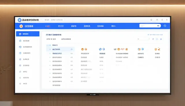This screenshot has height=106, width=185.
Task: Click the fifth sidebar item's icon
Action: (20, 59)
